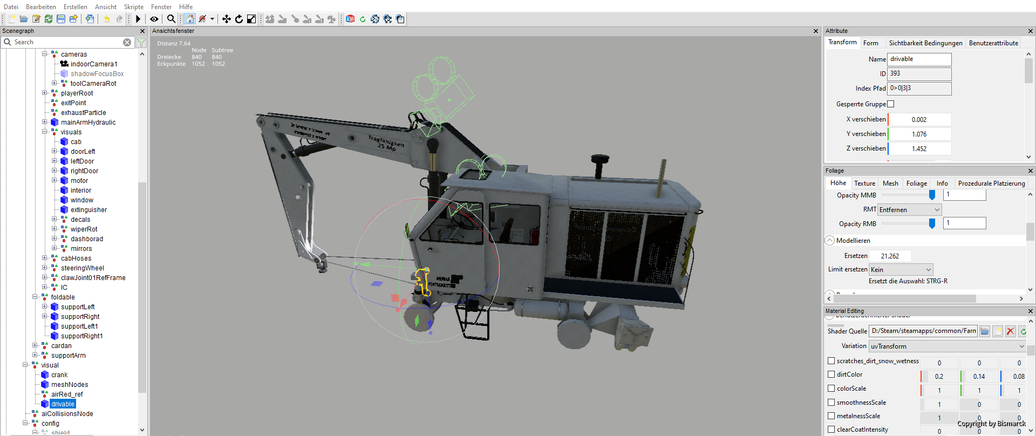Adjust the Opacity RMB slider handle
This screenshot has width=1036, height=436.
pos(932,223)
